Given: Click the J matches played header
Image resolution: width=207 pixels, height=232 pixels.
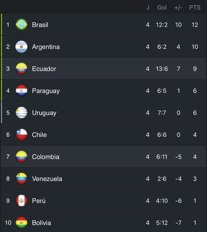Looking at the screenshot, I should coord(148,8).
